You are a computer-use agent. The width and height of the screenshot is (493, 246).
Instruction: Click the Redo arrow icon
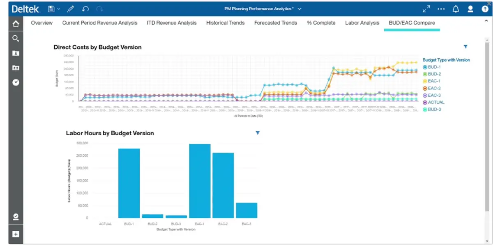click(x=99, y=9)
